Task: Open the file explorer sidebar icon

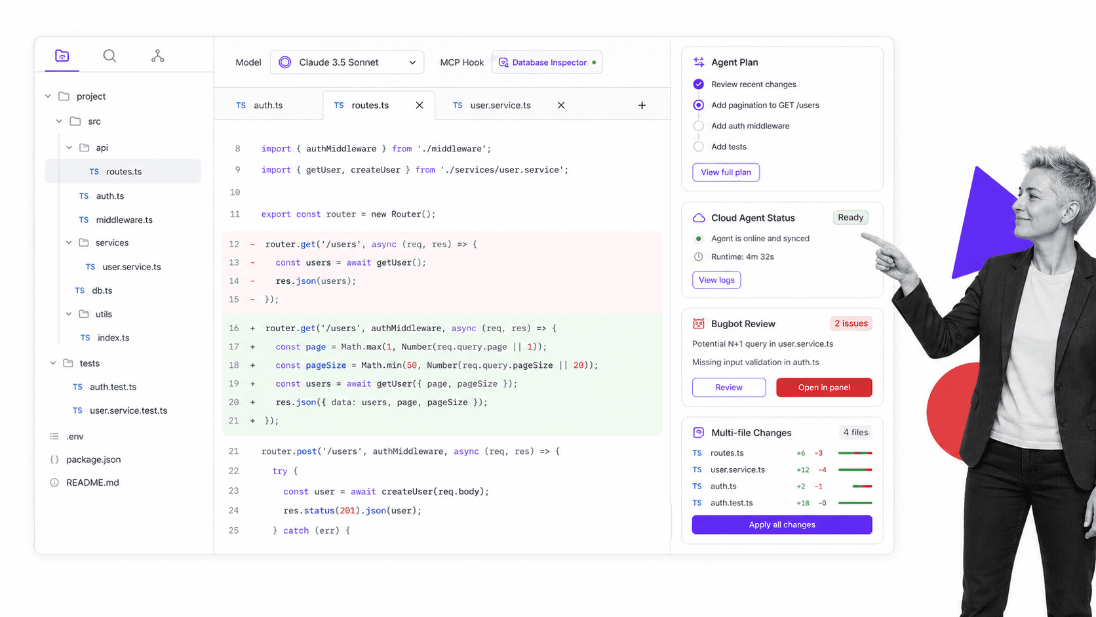Action: pos(62,56)
